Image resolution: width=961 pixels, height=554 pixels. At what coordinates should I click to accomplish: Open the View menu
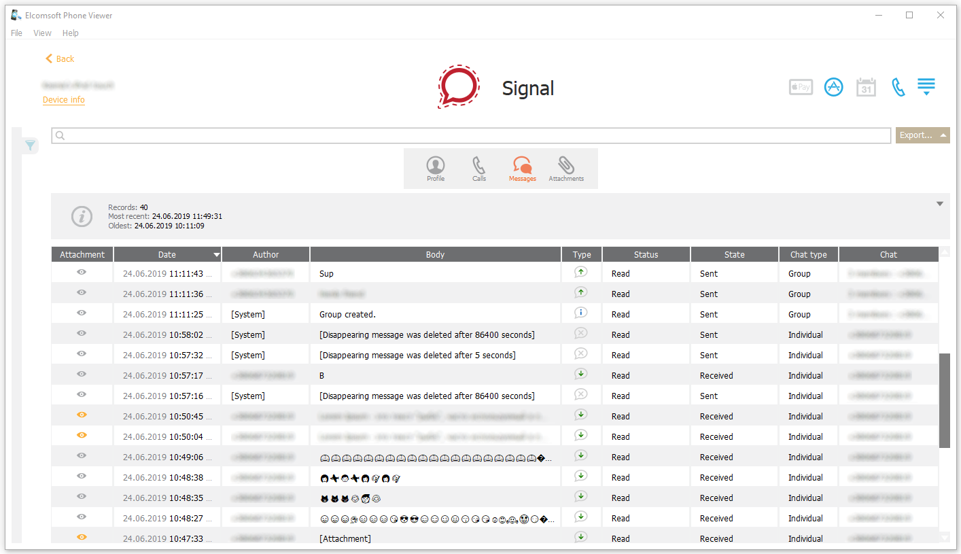(42, 33)
